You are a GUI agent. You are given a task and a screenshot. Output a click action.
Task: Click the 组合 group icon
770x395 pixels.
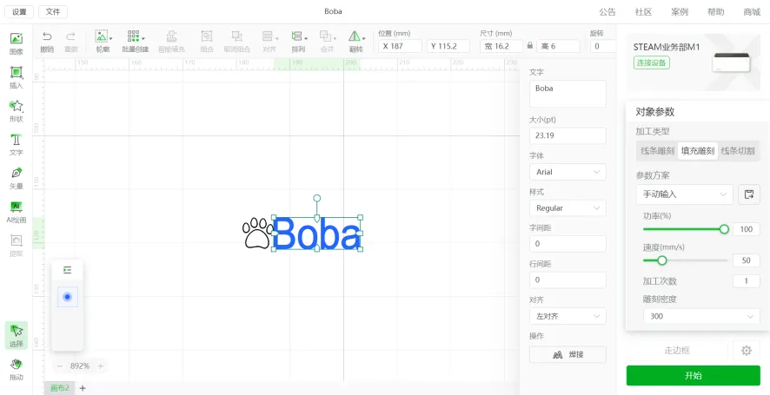(207, 36)
